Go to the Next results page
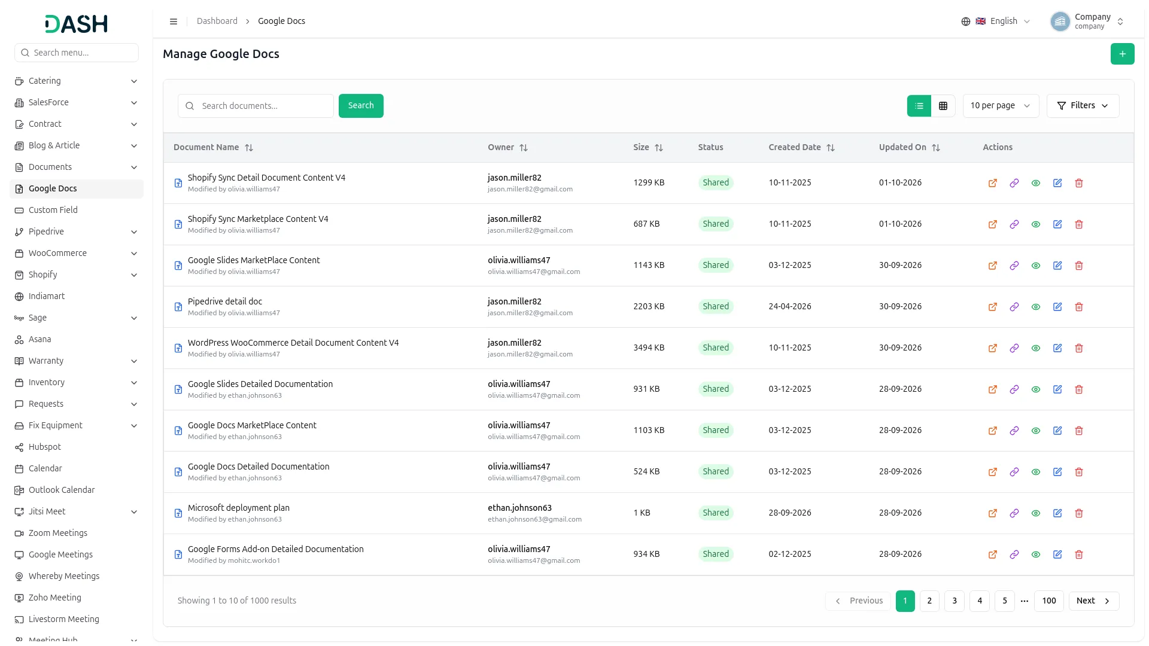Viewport: 1149px width, 646px height. point(1093,601)
